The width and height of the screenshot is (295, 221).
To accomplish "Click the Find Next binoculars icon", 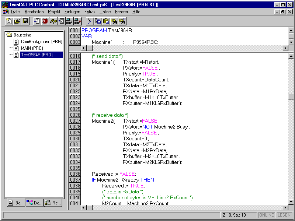I will (122, 21).
